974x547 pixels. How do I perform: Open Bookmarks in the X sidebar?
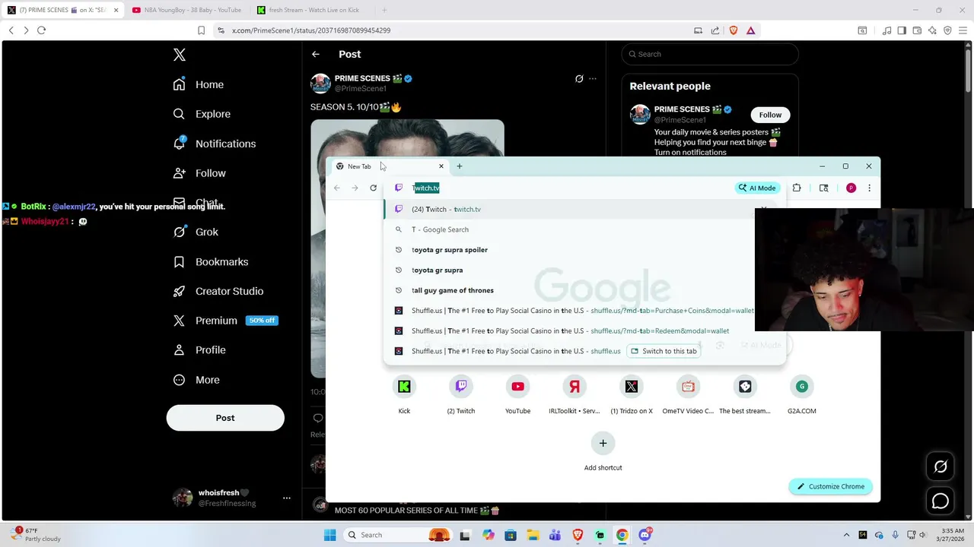pos(211,261)
